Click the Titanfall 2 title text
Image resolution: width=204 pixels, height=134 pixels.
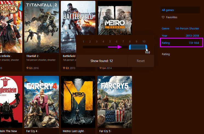point(32,56)
